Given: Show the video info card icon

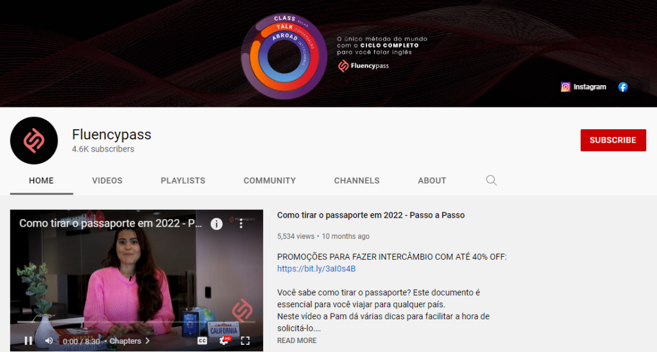Looking at the screenshot, I should [x=216, y=224].
